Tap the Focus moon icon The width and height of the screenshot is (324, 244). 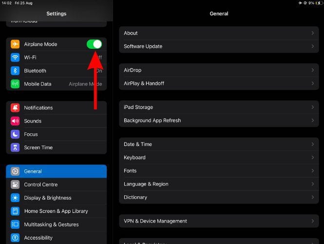point(15,134)
